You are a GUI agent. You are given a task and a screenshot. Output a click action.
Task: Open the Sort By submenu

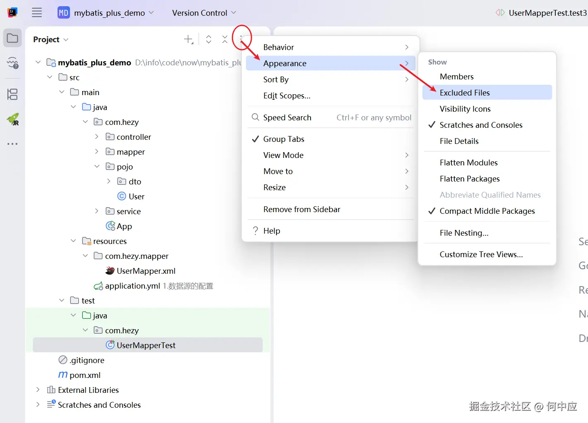[330, 79]
